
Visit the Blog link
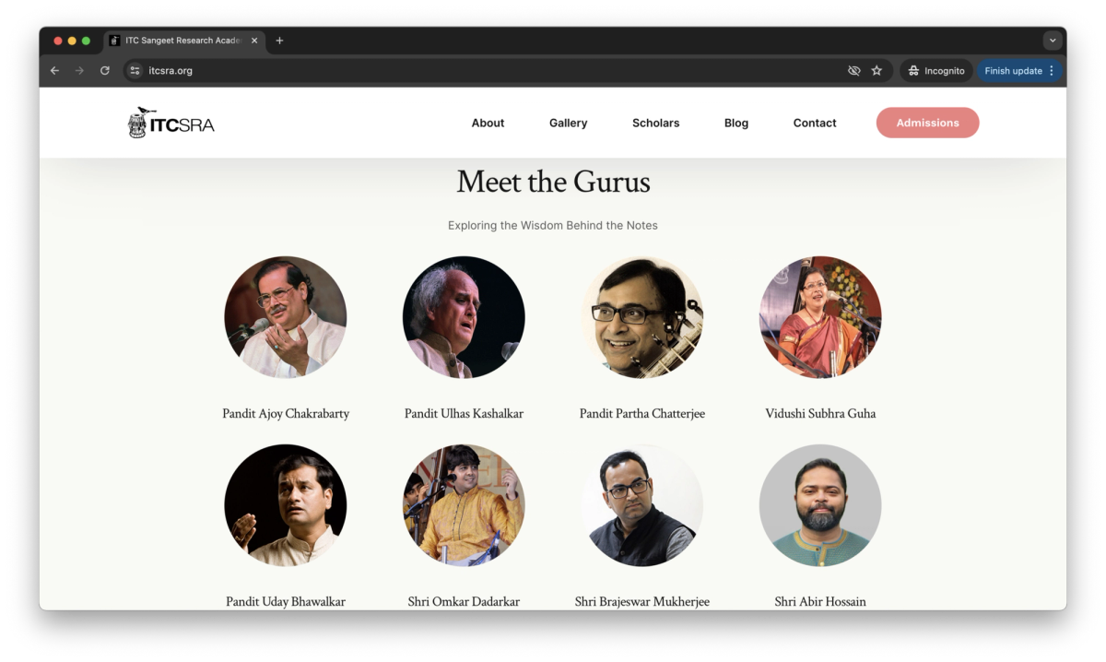coord(736,123)
